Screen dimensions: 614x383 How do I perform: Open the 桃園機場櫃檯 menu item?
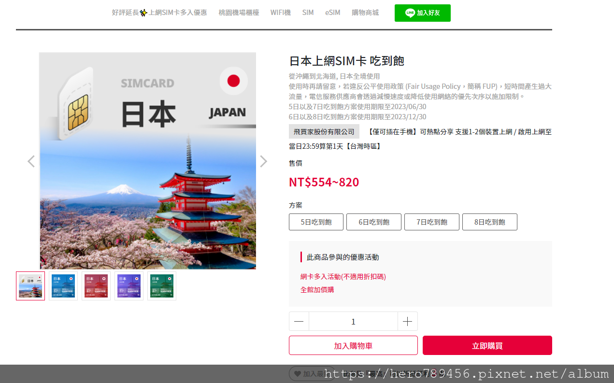pos(239,13)
